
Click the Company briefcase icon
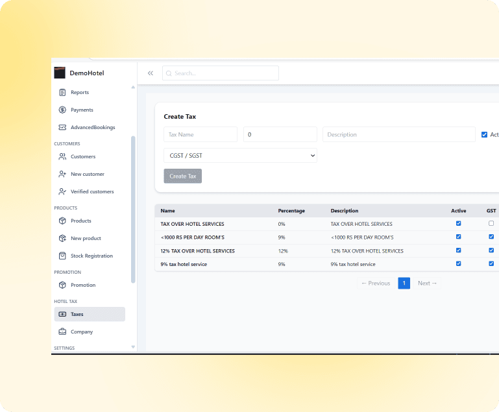click(x=62, y=332)
